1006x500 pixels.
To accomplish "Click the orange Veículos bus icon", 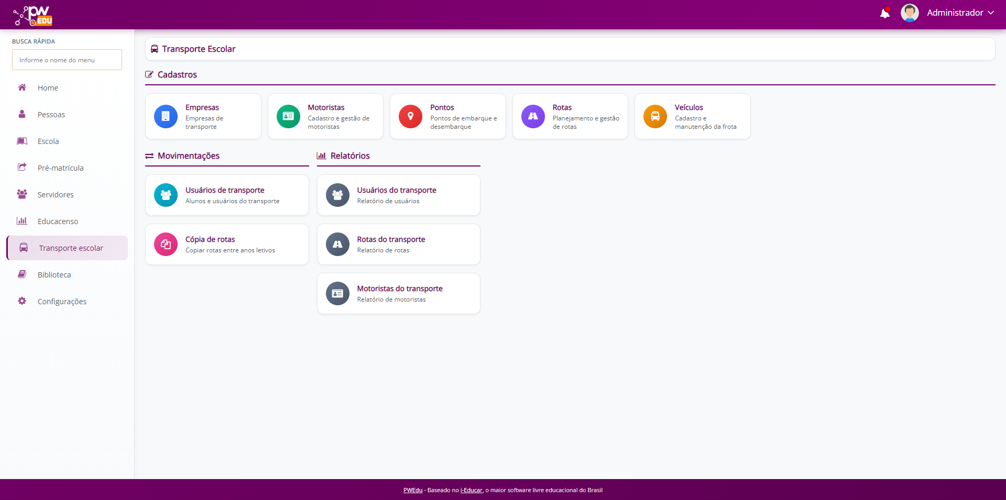I will click(x=655, y=116).
